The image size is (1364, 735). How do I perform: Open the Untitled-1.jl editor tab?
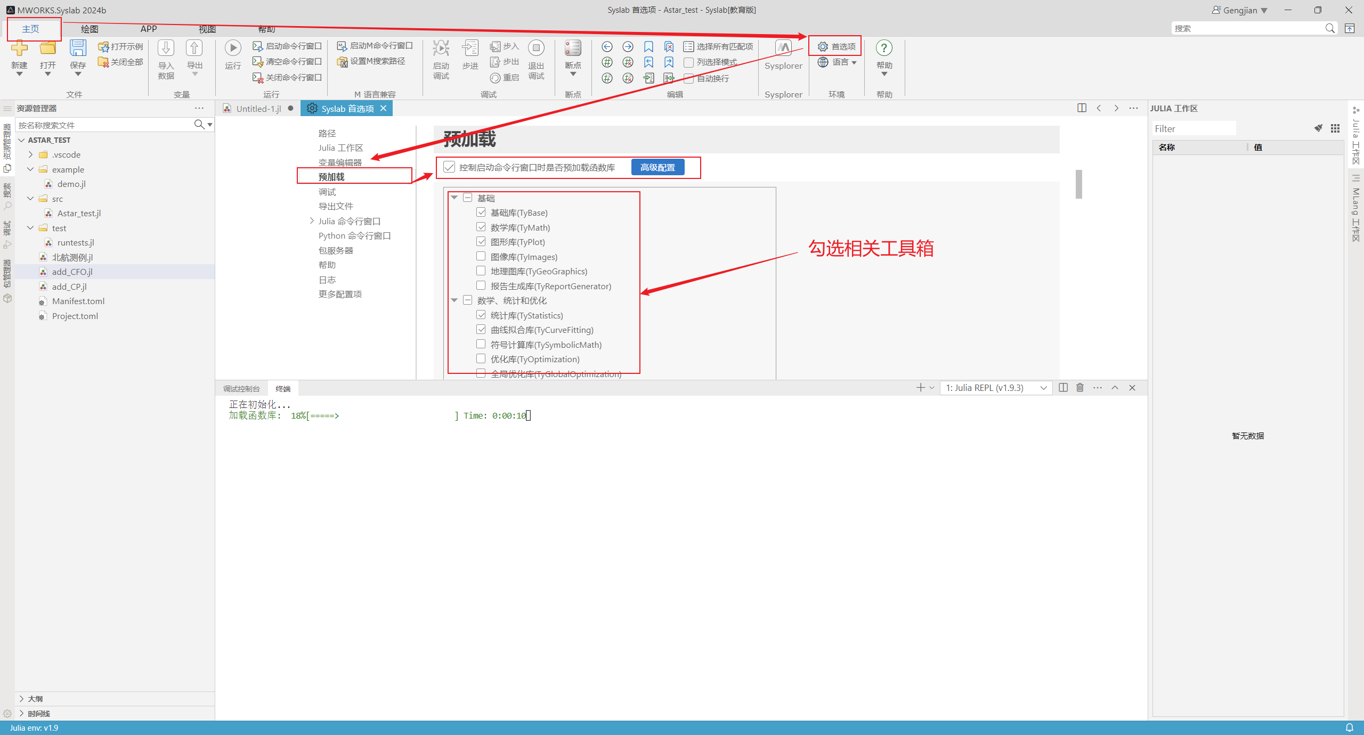(x=258, y=109)
